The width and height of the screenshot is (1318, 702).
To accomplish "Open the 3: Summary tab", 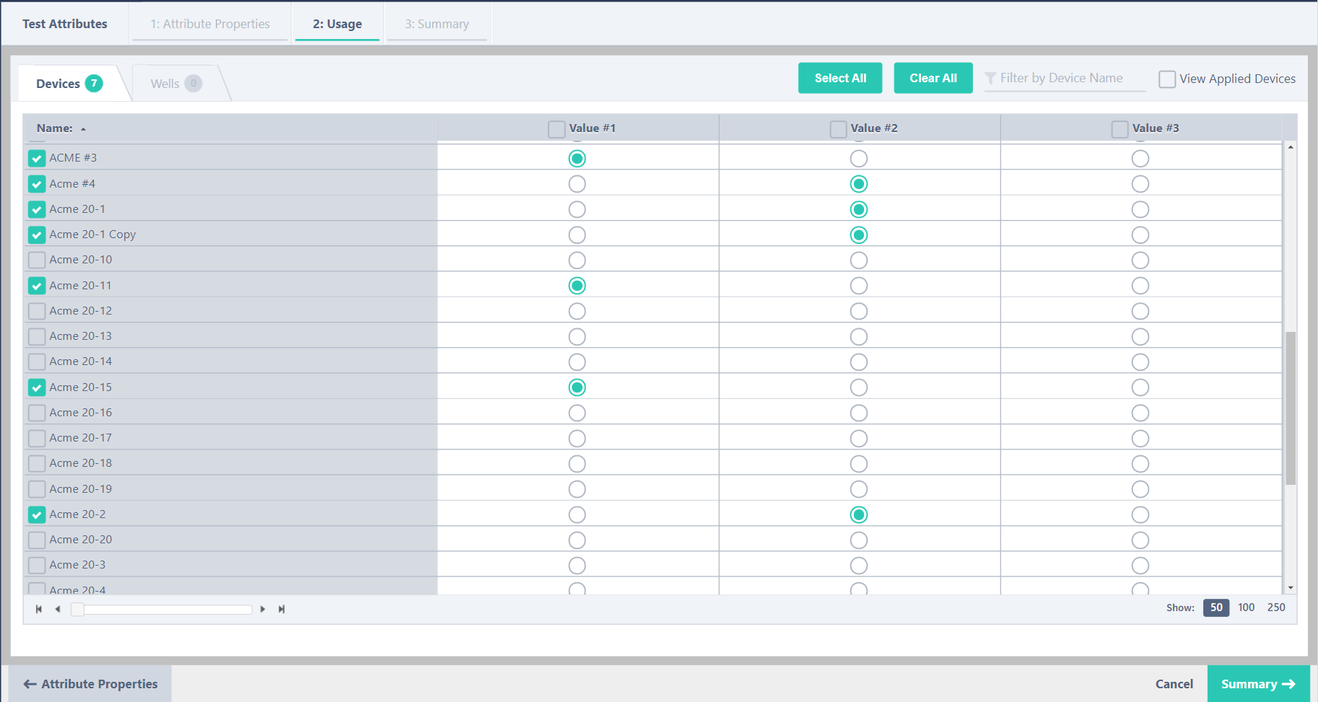I will (x=437, y=24).
